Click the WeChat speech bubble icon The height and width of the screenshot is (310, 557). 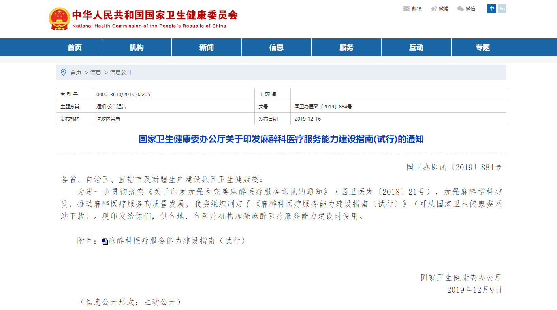click(x=461, y=9)
